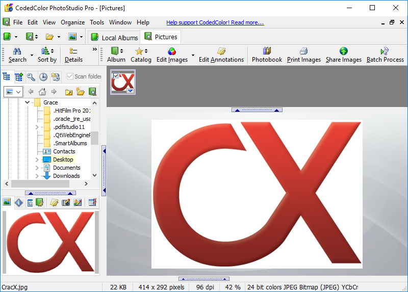
Task: Select the image preview tab in lower panel
Action: click(x=7, y=202)
